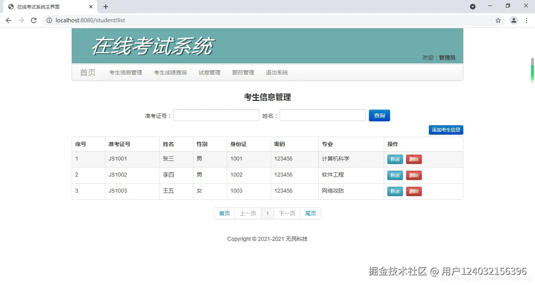Open the tab search dropdown arrow icon
The image size is (535, 285).
[x=473, y=7]
